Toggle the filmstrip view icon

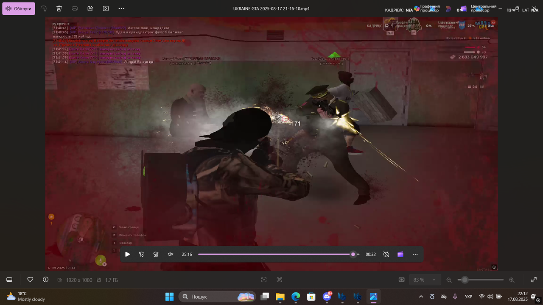[x=9, y=280]
